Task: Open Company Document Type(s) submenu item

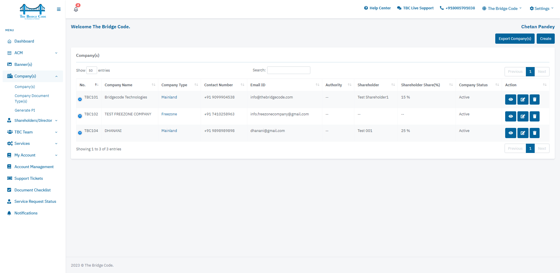Action: point(32,98)
